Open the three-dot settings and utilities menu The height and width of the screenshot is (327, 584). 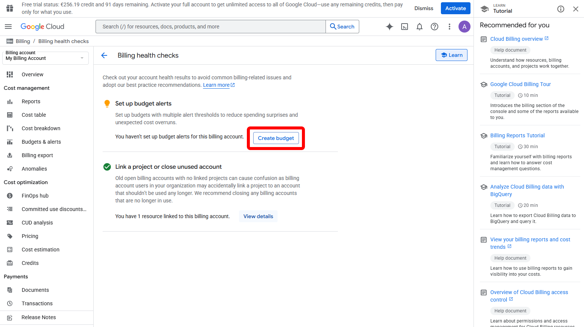click(450, 27)
